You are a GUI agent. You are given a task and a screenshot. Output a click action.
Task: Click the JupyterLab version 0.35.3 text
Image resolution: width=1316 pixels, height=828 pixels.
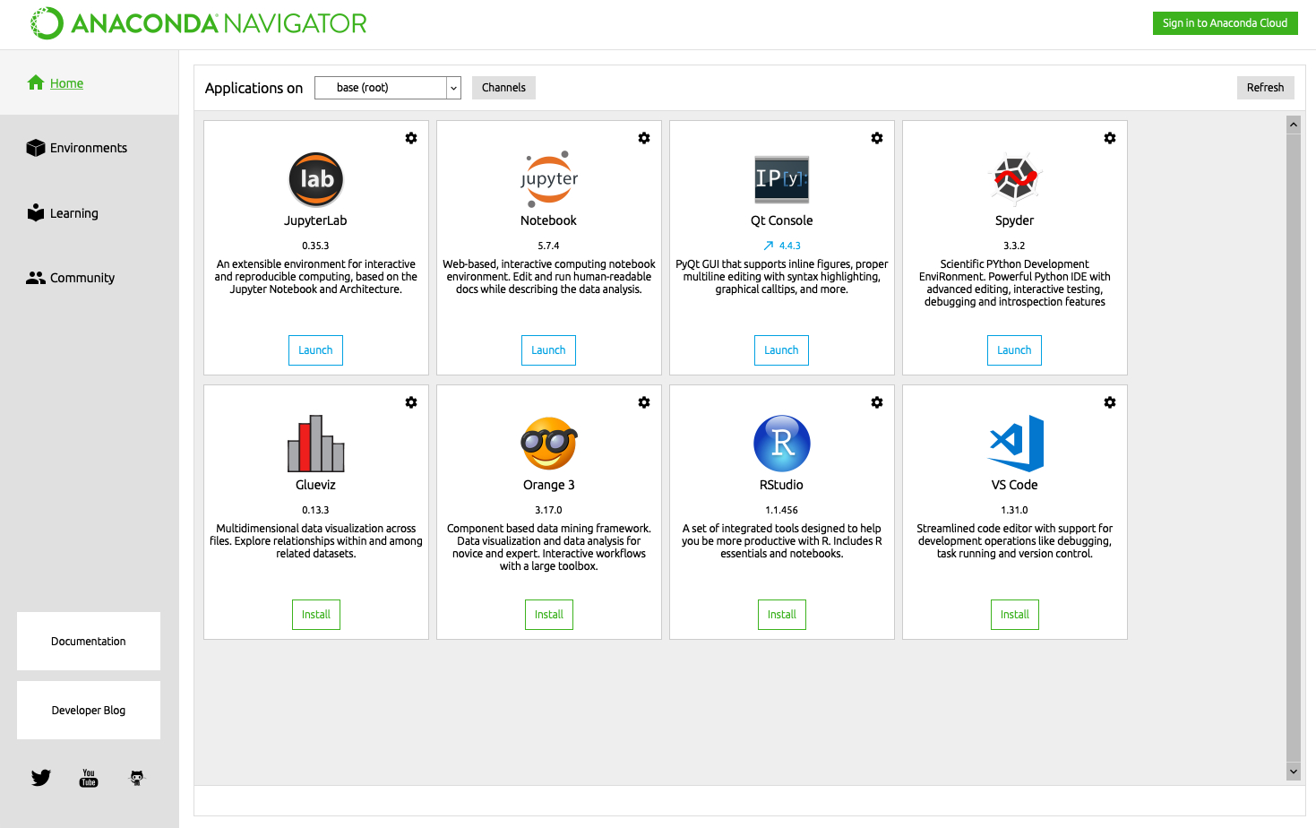point(315,246)
